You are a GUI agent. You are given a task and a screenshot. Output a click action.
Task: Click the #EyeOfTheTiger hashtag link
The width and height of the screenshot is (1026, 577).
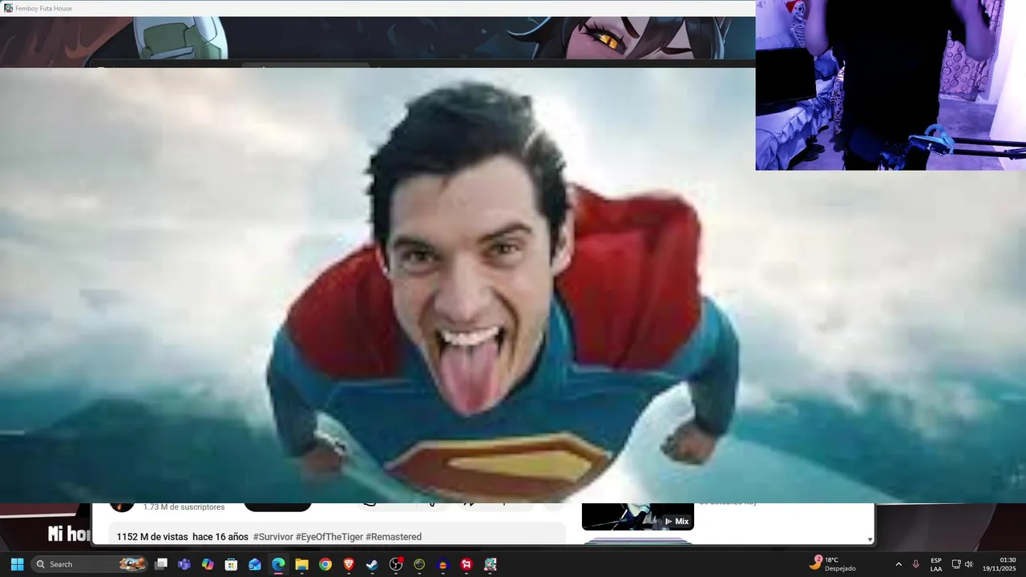(x=329, y=537)
